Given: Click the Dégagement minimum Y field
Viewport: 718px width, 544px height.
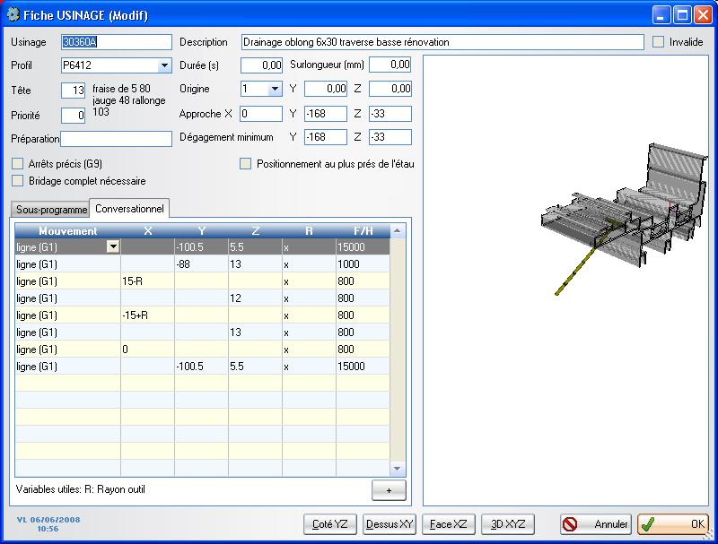Looking at the screenshot, I should pos(326,137).
